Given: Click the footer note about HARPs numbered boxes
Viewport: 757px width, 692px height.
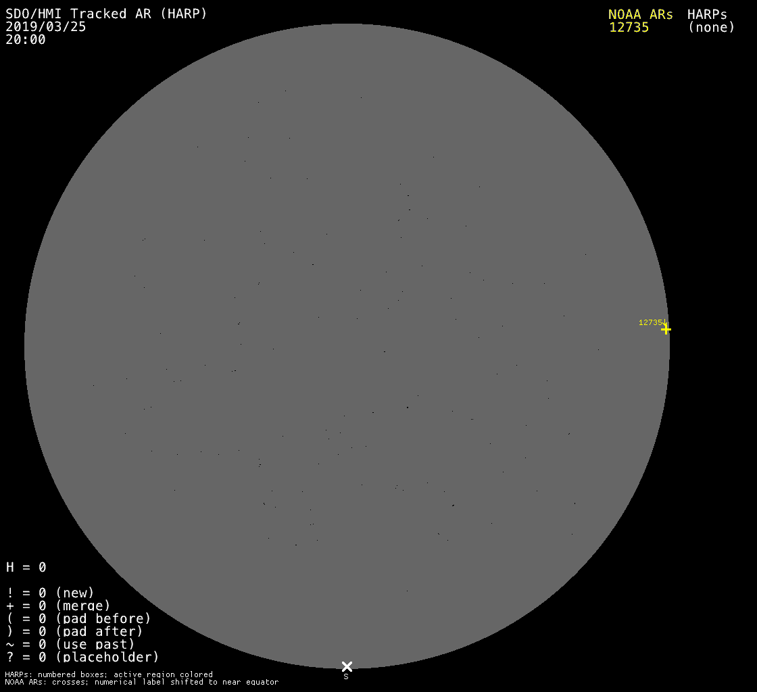Looking at the screenshot, I should click(x=109, y=674).
